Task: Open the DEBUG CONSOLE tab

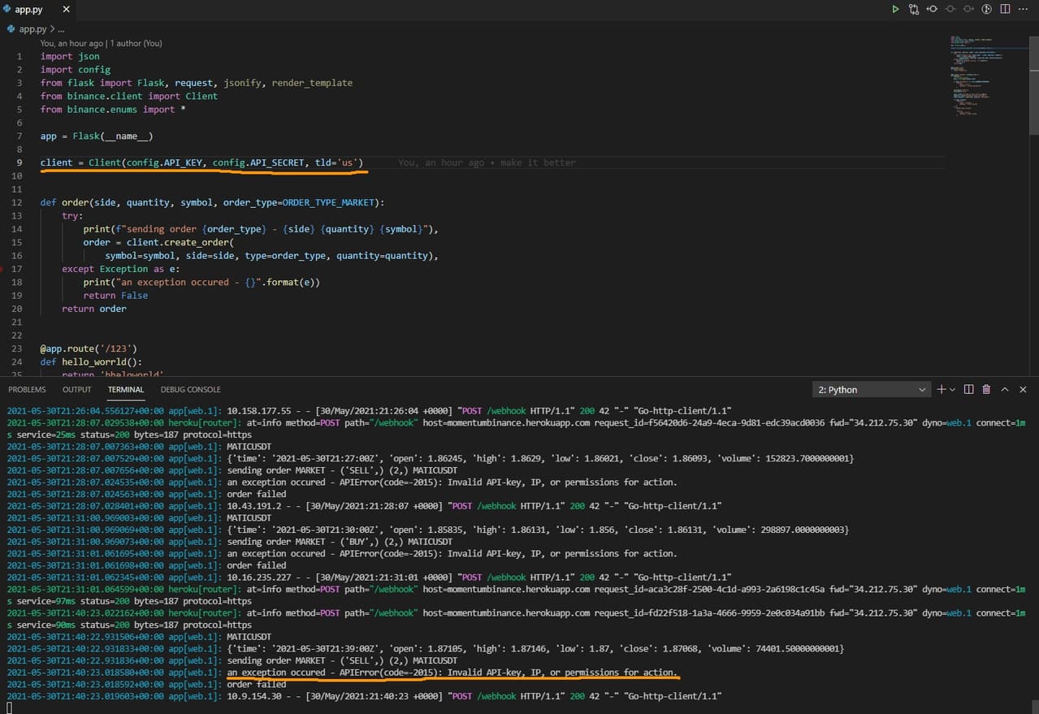Action: (x=190, y=390)
